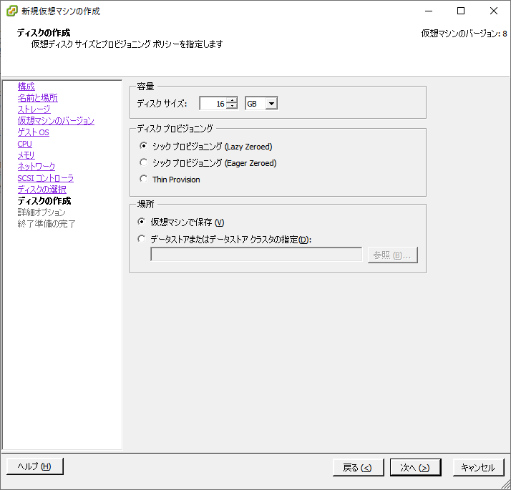This screenshot has height=490, width=511.
Task: Open the ストレージ step link
Action: [34, 109]
